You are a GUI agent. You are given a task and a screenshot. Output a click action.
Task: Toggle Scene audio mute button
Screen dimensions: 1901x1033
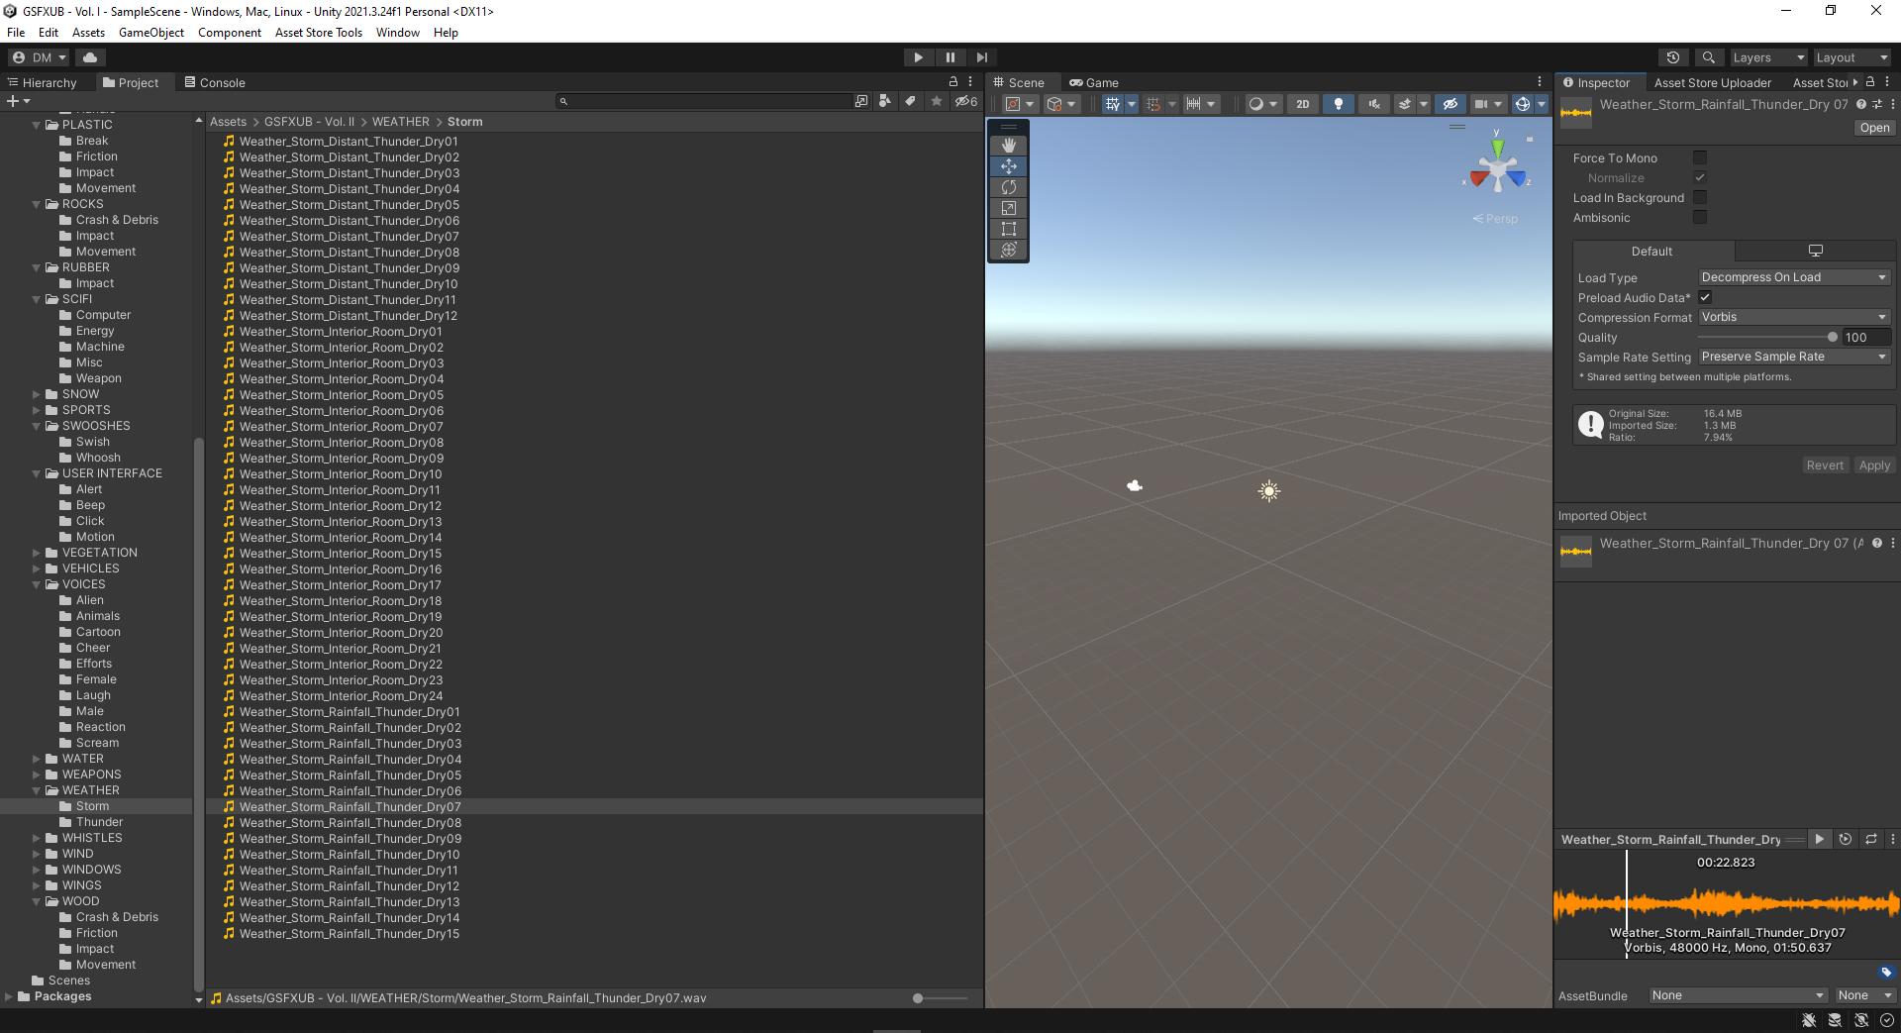[1374, 104]
